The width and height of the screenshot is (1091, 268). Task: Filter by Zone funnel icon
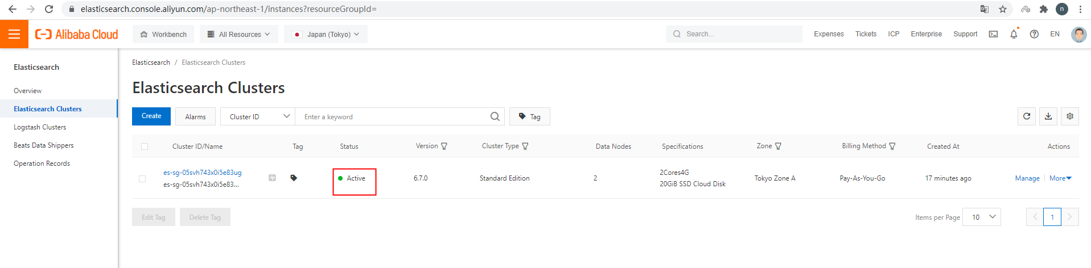coord(778,146)
